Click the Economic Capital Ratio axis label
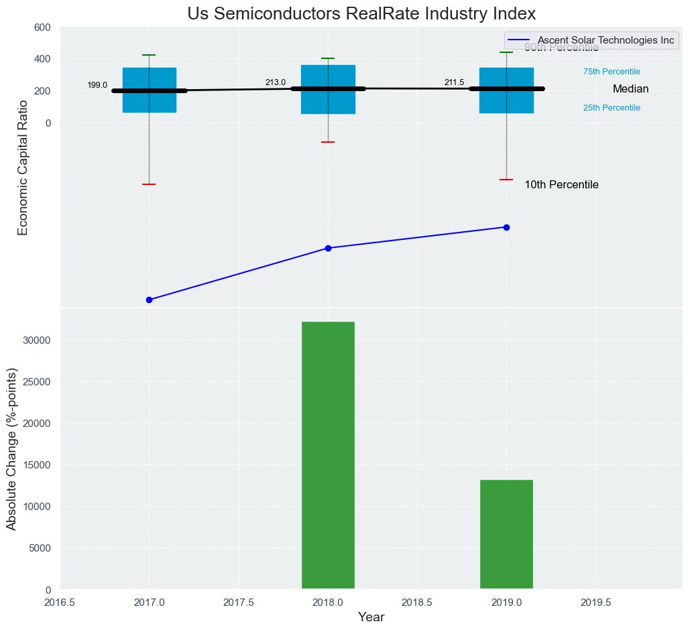 point(23,167)
